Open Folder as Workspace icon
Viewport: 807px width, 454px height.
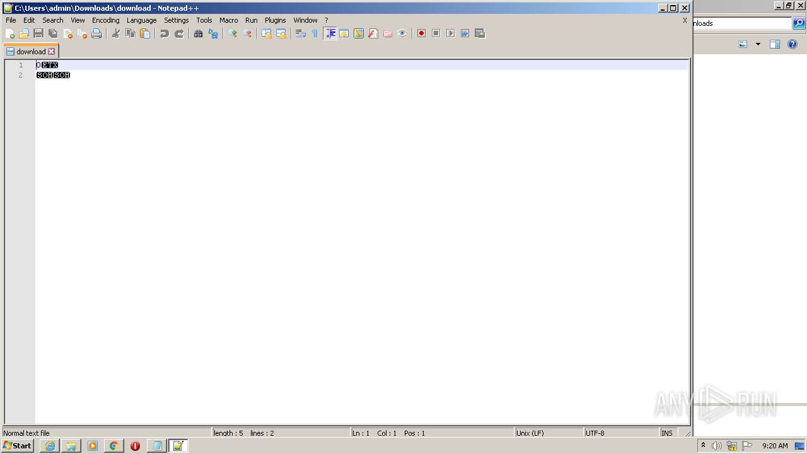coord(388,33)
